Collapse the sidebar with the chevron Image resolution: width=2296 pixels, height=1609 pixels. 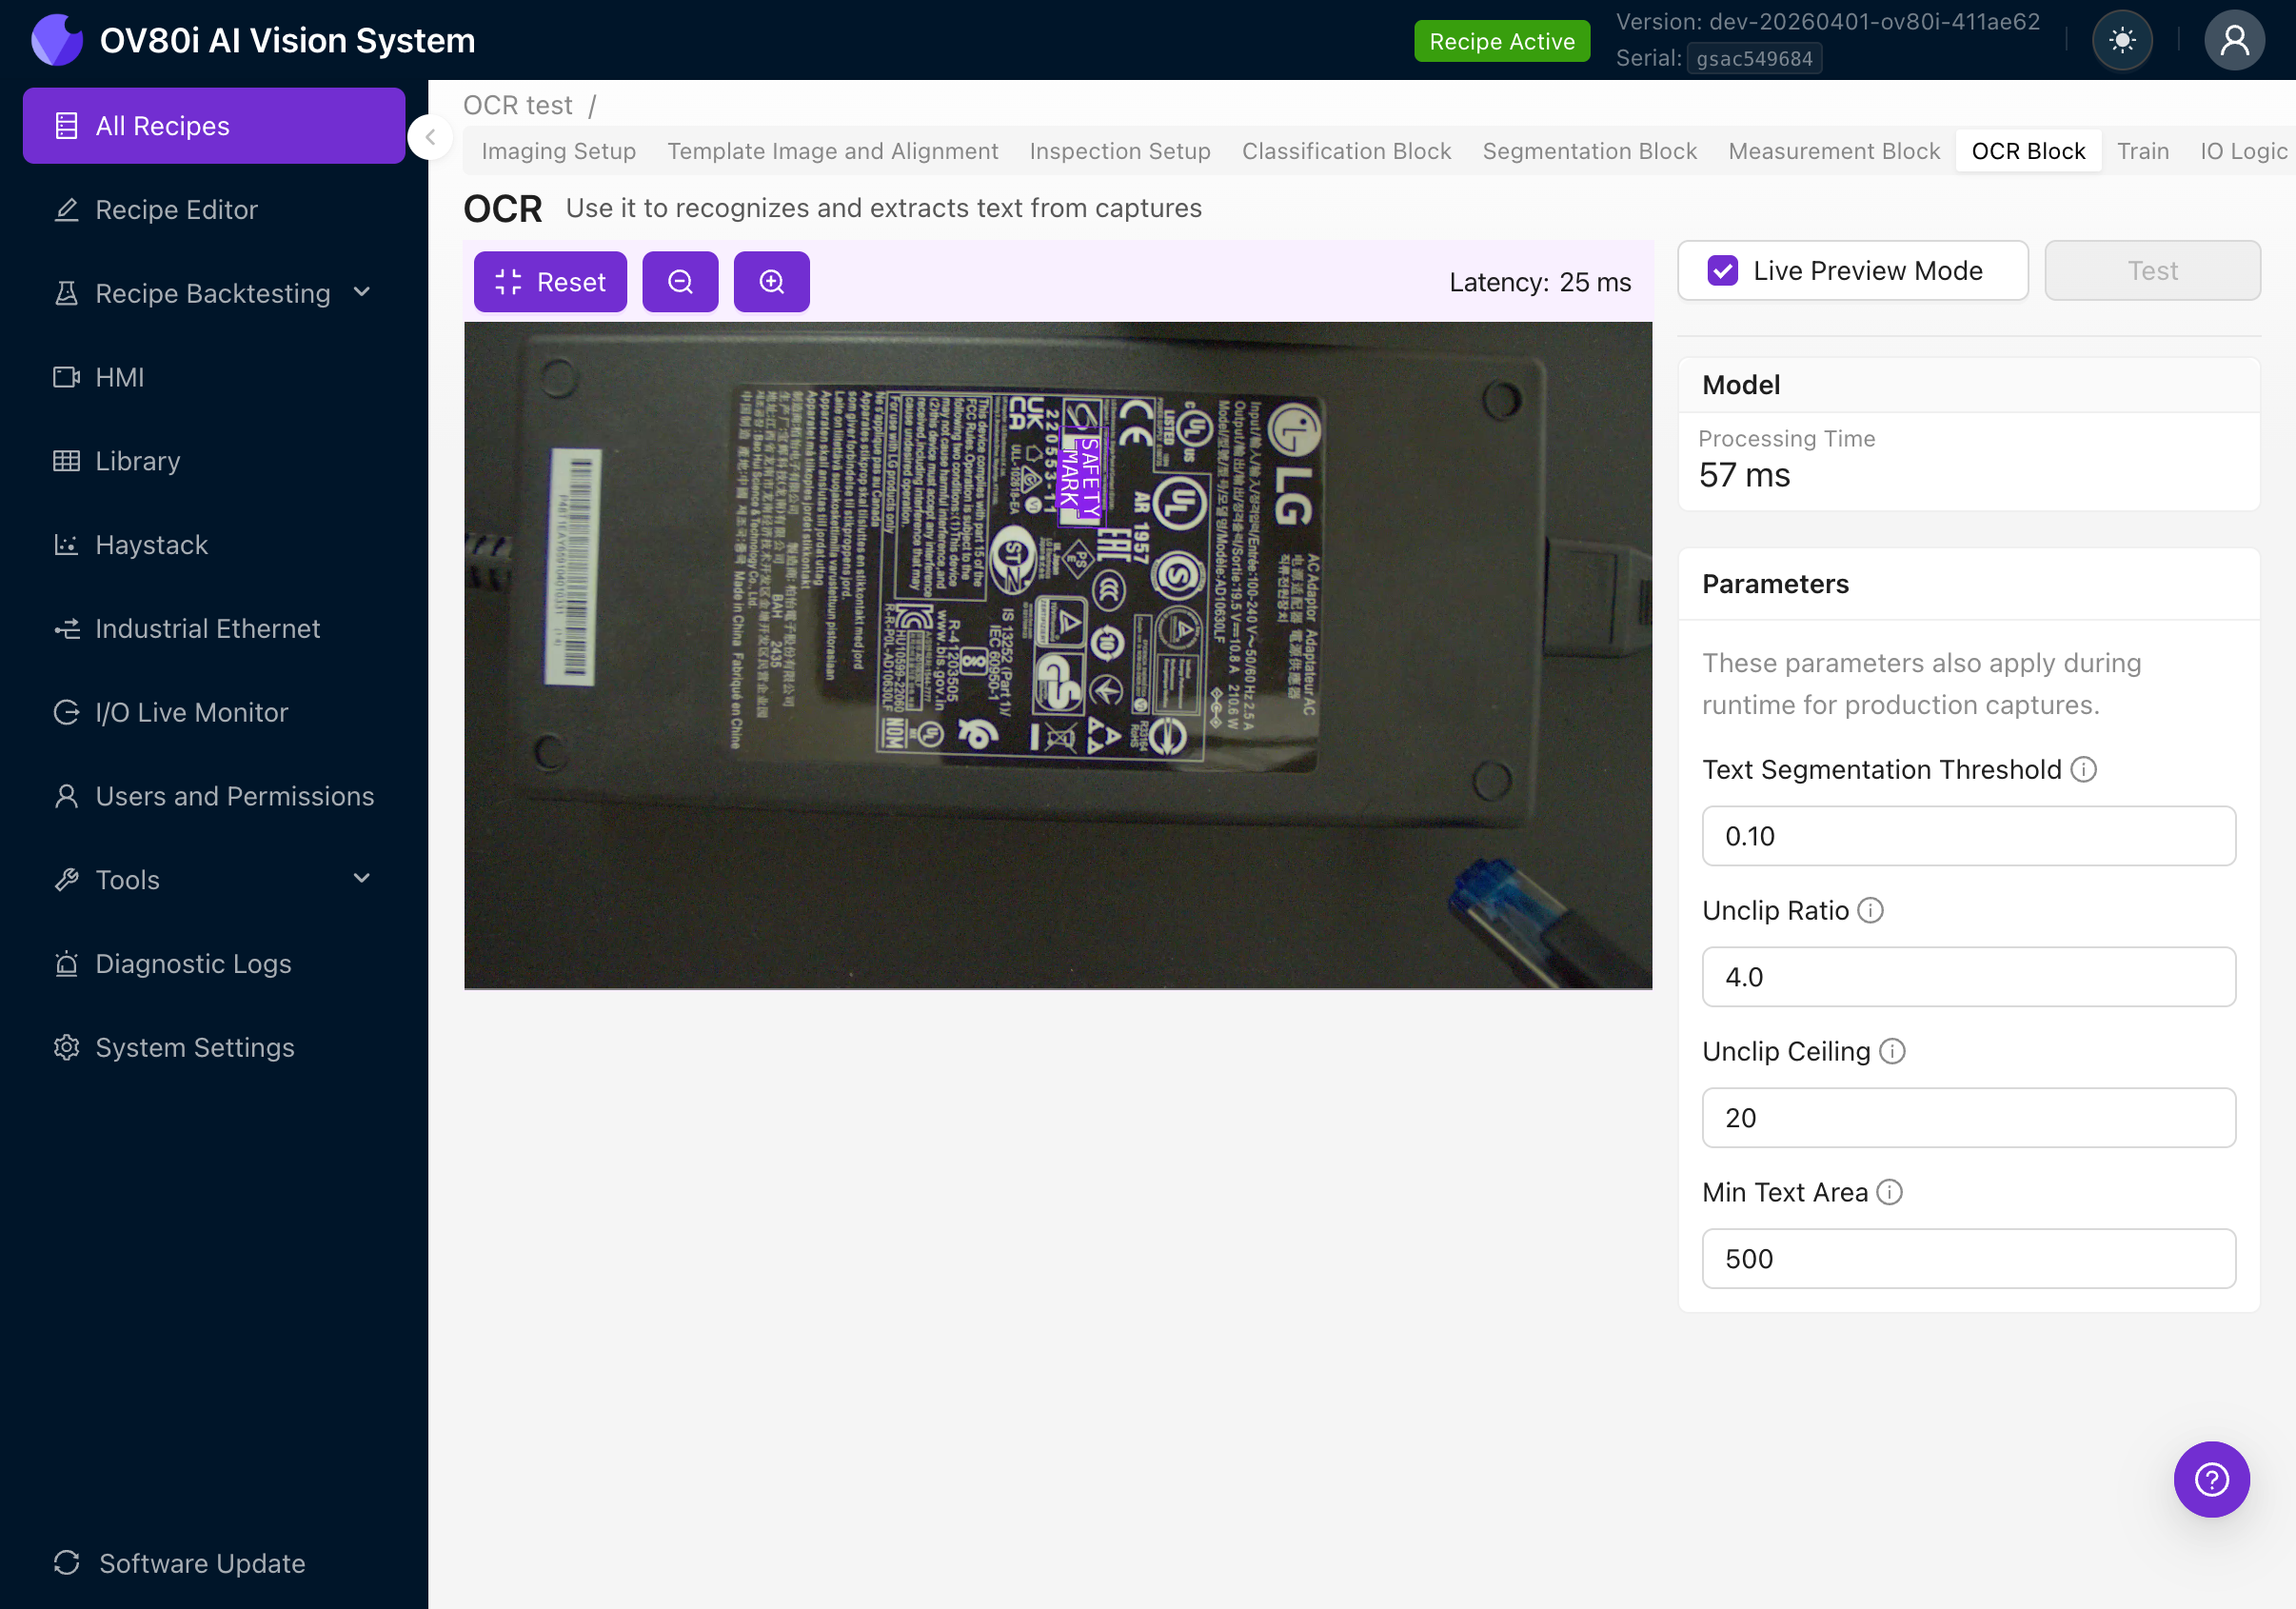pyautogui.click(x=429, y=137)
